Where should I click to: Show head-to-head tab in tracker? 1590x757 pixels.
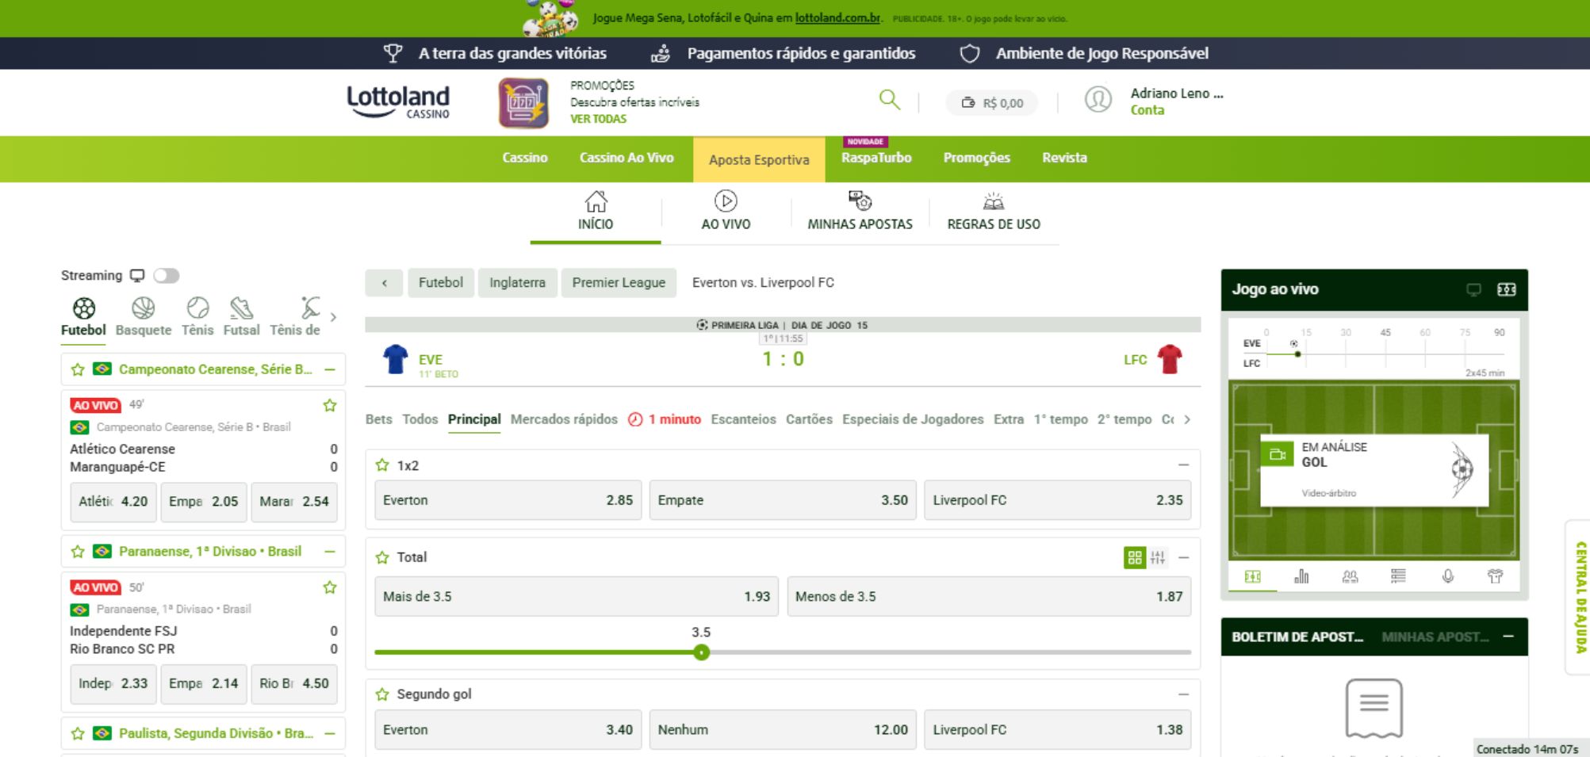(x=1350, y=577)
